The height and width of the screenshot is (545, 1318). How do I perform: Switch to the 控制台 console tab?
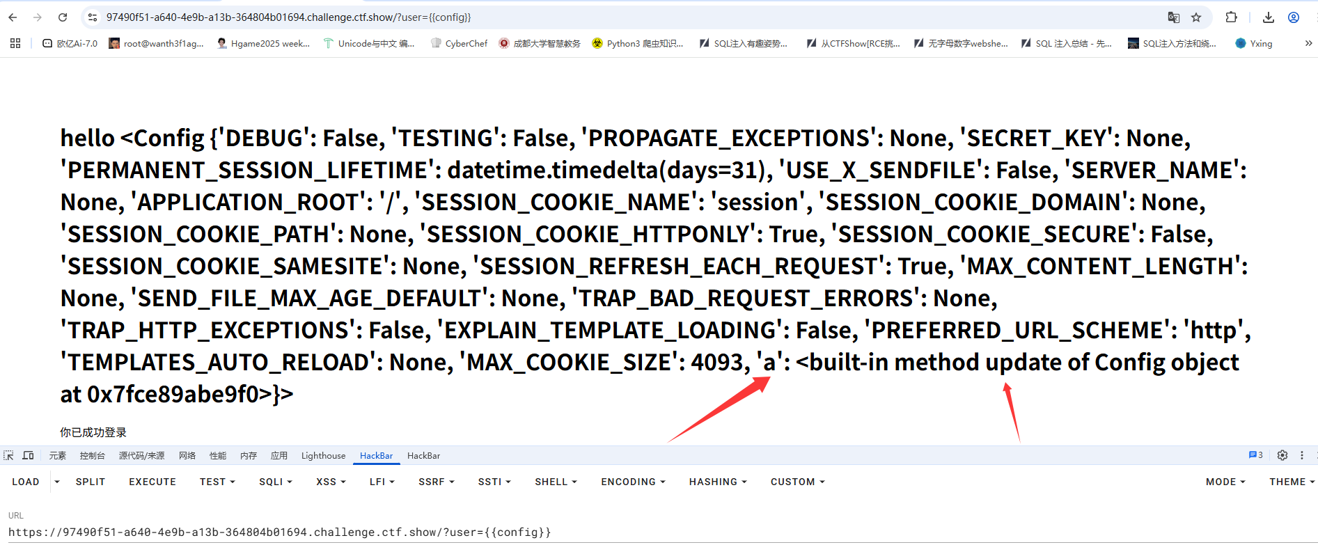92,456
